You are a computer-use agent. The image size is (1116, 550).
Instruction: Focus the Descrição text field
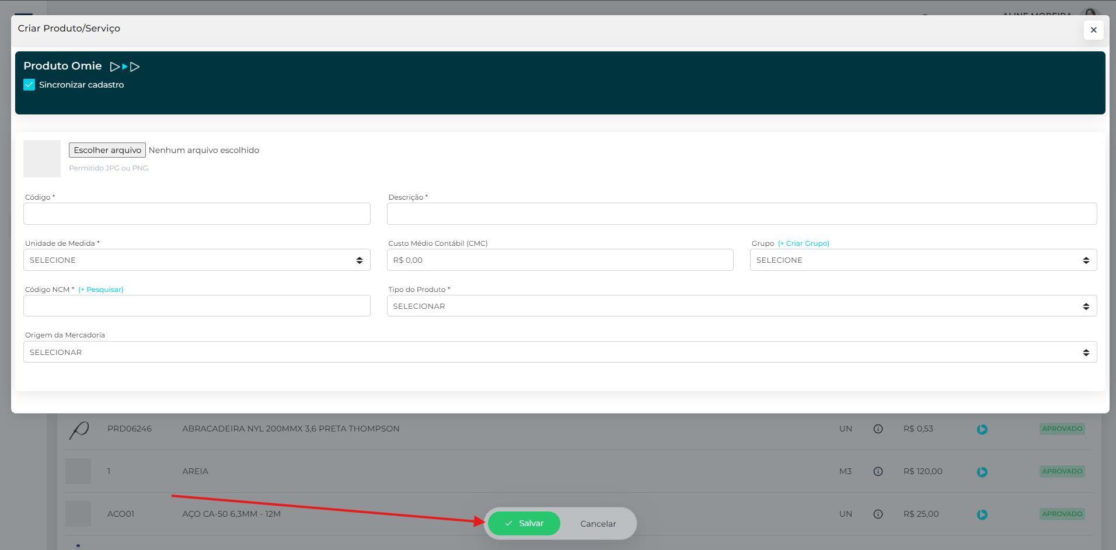click(x=741, y=214)
